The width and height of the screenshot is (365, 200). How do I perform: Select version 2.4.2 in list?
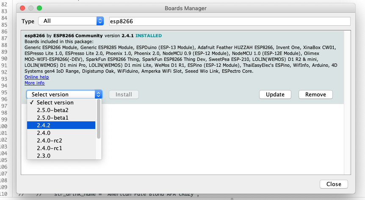[x=61, y=125]
